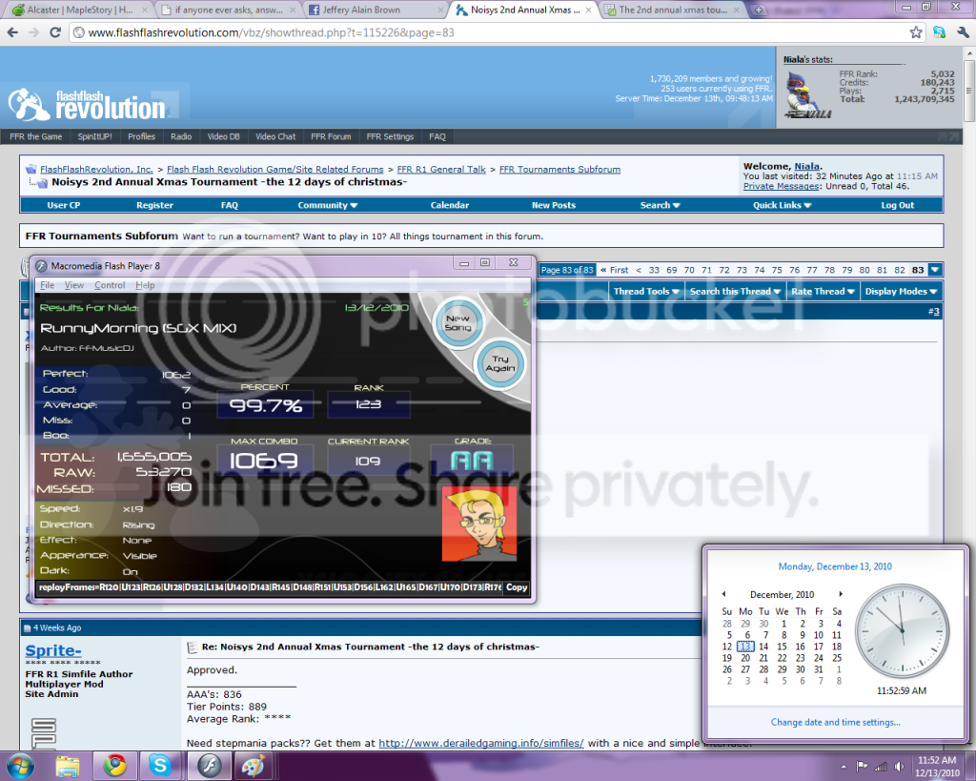Click the Copy button beside replay frames
The height and width of the screenshot is (781, 976).
tap(516, 587)
